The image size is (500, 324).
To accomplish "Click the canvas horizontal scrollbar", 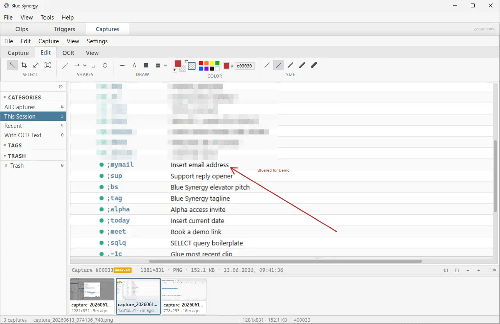I will (285, 261).
